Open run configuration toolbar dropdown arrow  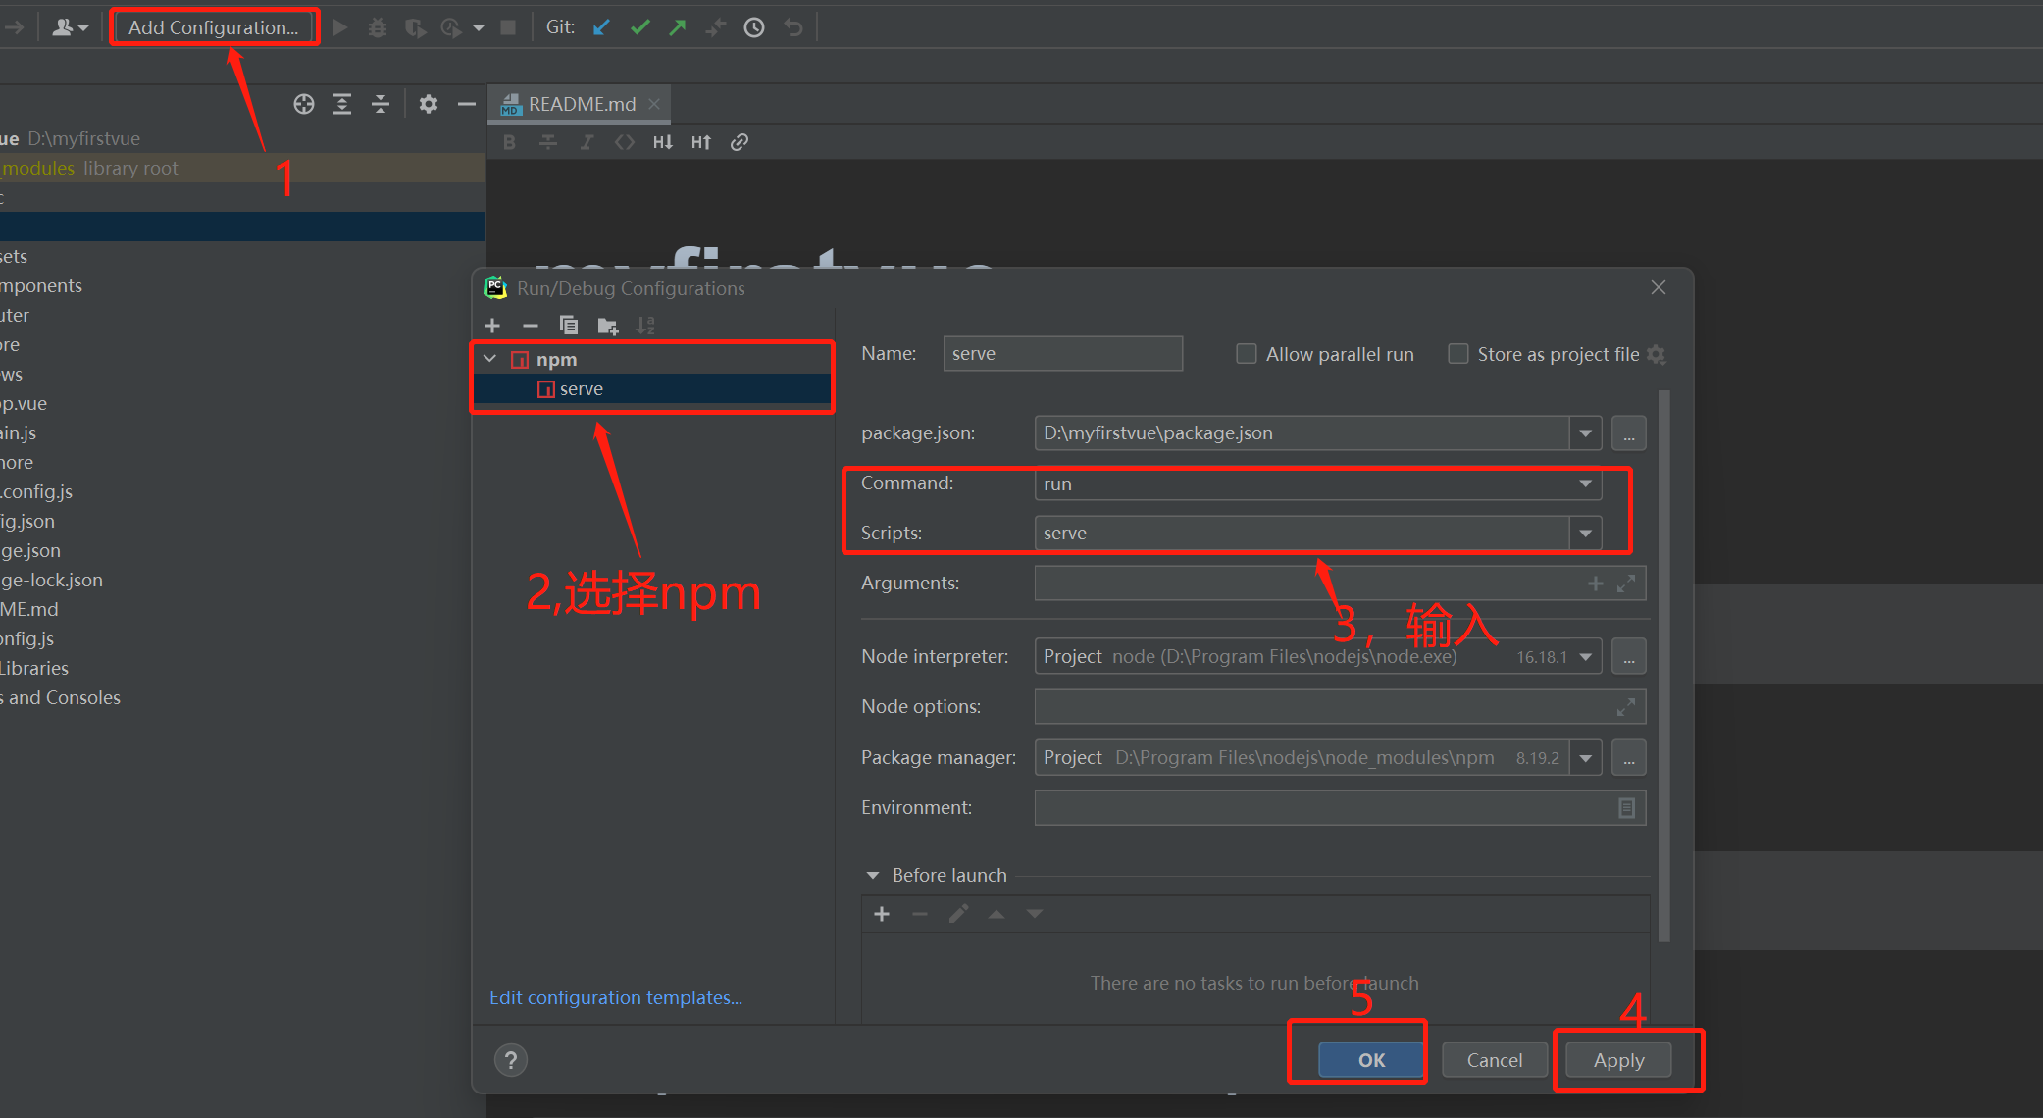click(479, 27)
